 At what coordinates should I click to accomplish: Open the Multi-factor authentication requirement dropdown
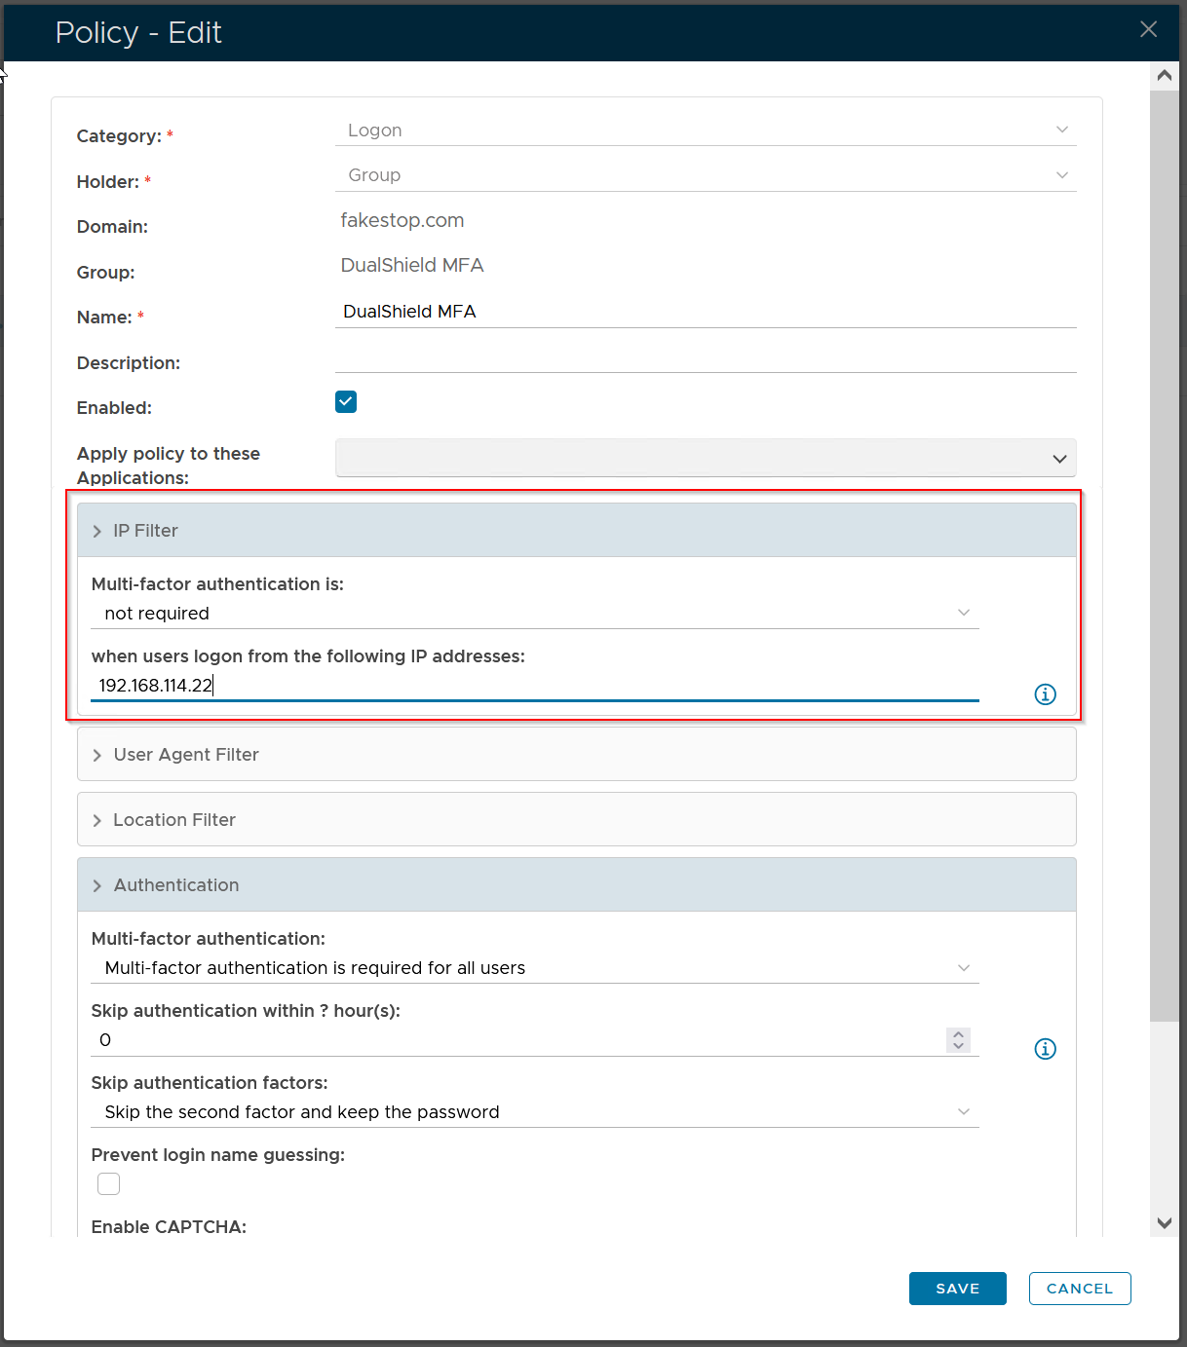click(534, 968)
